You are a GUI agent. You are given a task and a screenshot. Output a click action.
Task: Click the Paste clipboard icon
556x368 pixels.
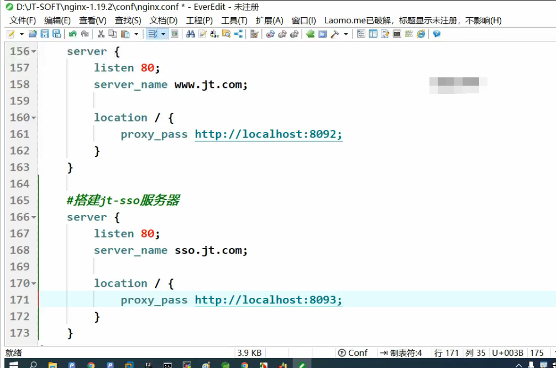(x=125, y=34)
